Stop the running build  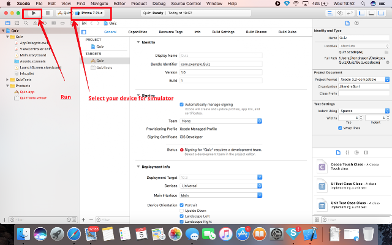(48, 13)
